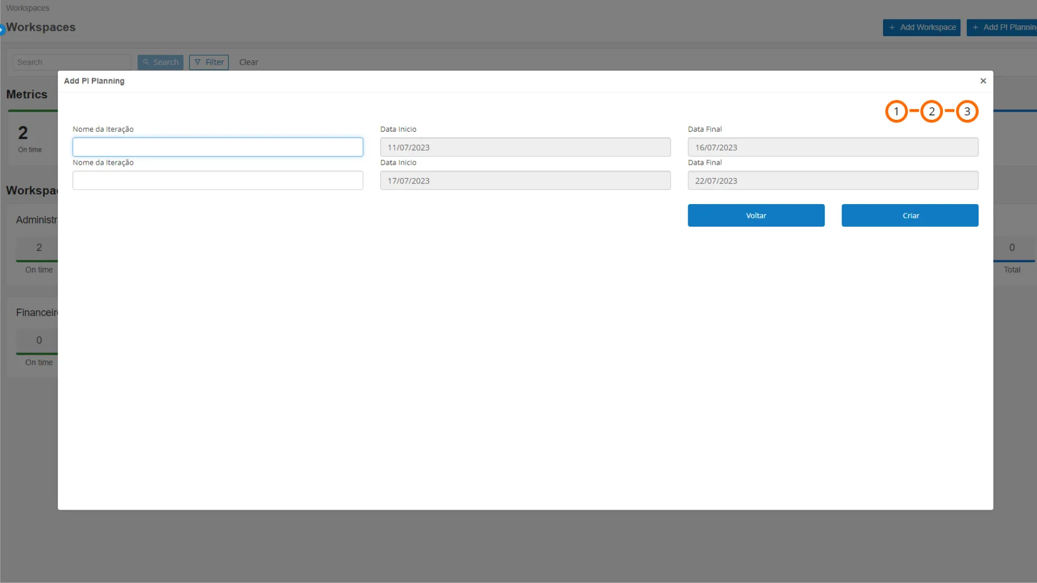Select Data Inicio field with 11/07/2023
Image resolution: width=1037 pixels, height=583 pixels.
coord(526,147)
